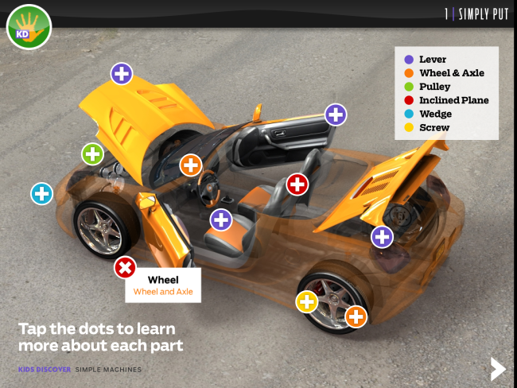Image resolution: width=517 pixels, height=388 pixels.
Task: Tap the red inclined plane dot by seat
Action: (x=297, y=184)
